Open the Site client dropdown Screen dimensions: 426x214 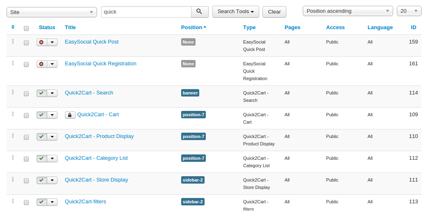(x=51, y=12)
